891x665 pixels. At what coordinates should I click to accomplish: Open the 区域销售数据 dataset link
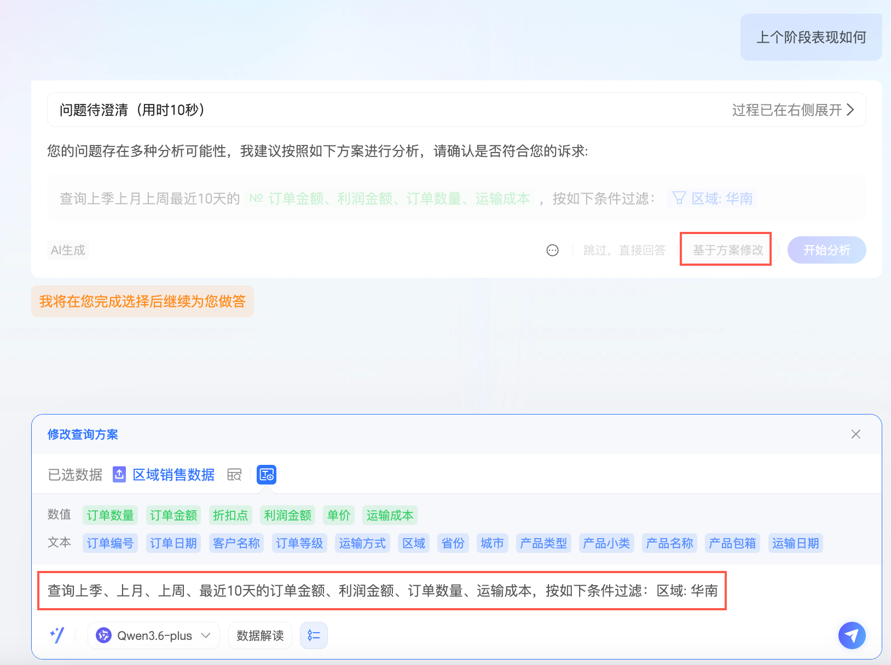[x=173, y=475]
